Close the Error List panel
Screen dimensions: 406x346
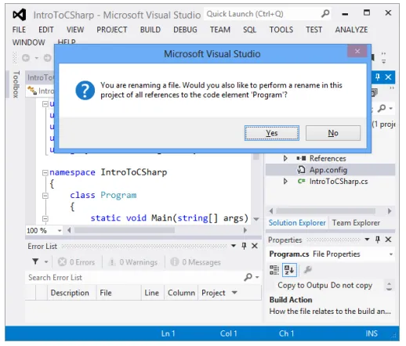click(x=255, y=246)
